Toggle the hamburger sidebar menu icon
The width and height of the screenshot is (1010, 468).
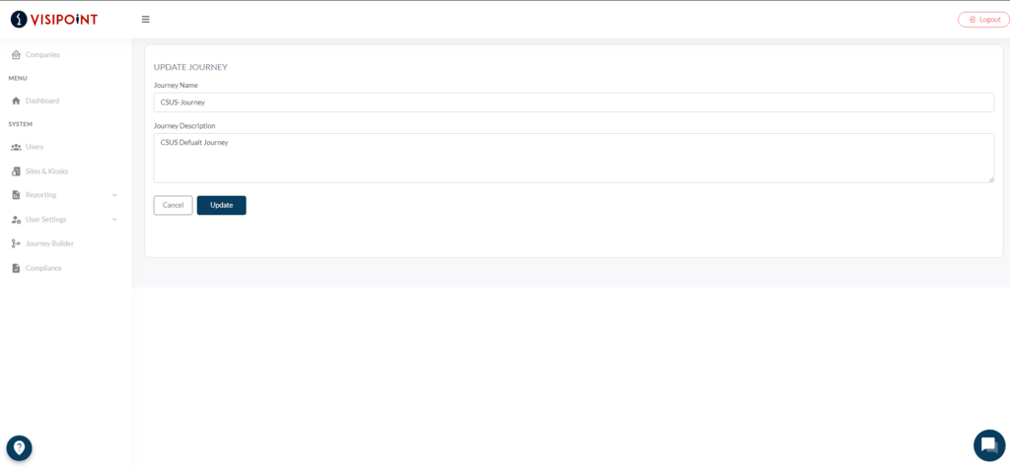[x=146, y=20]
